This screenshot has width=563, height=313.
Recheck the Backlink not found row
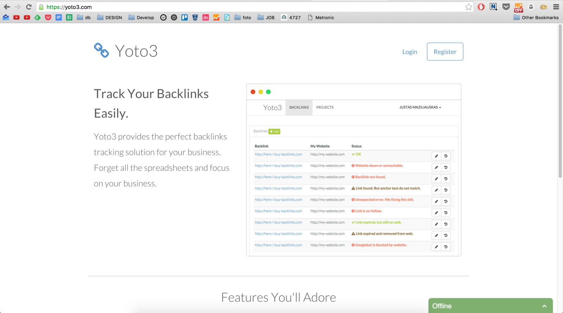[x=446, y=179]
